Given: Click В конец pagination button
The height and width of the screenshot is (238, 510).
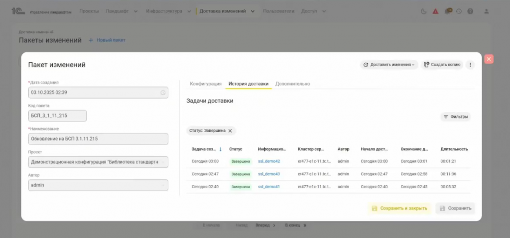Looking at the screenshot, I should (x=296, y=225).
